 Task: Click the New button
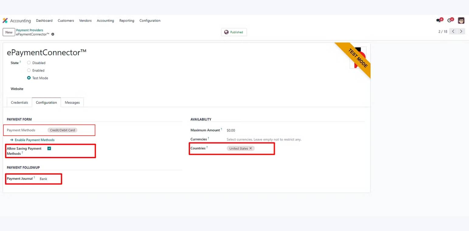coord(9,32)
